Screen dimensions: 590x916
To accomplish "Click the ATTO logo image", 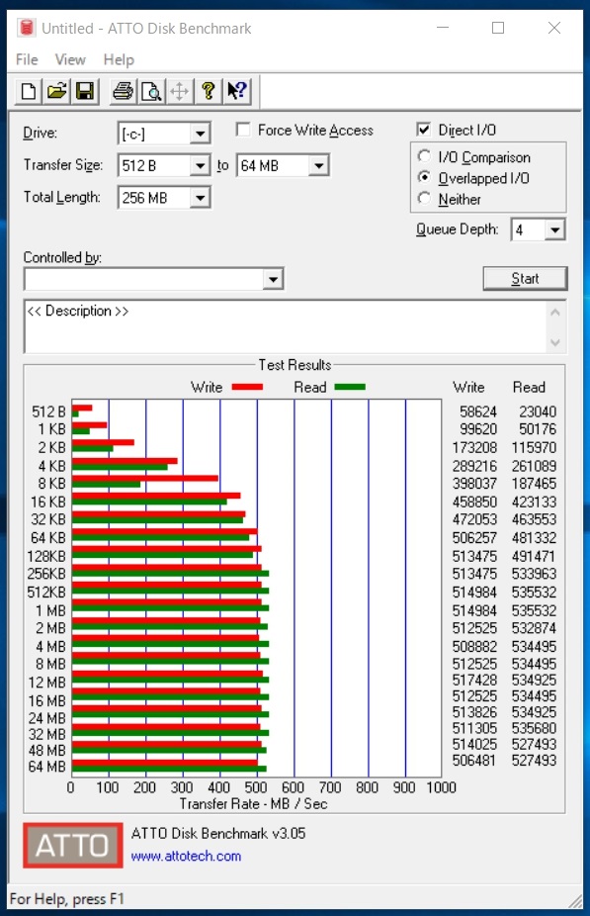I will (x=73, y=845).
